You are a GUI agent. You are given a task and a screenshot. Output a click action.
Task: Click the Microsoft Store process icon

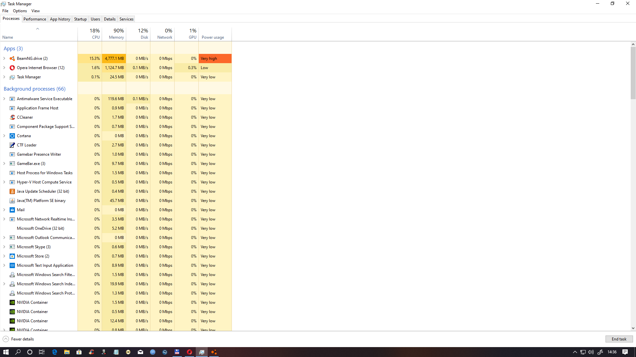12,256
